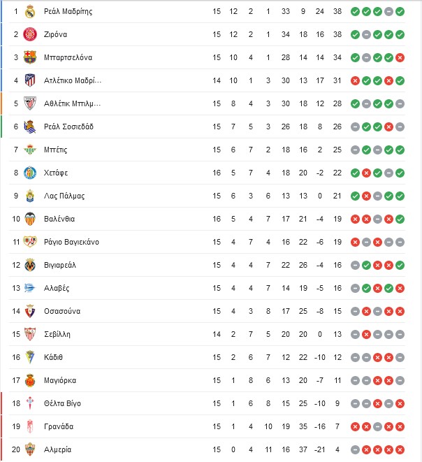Click Barcelona's latest red loss indicator
The image size is (422, 462).
400,58
